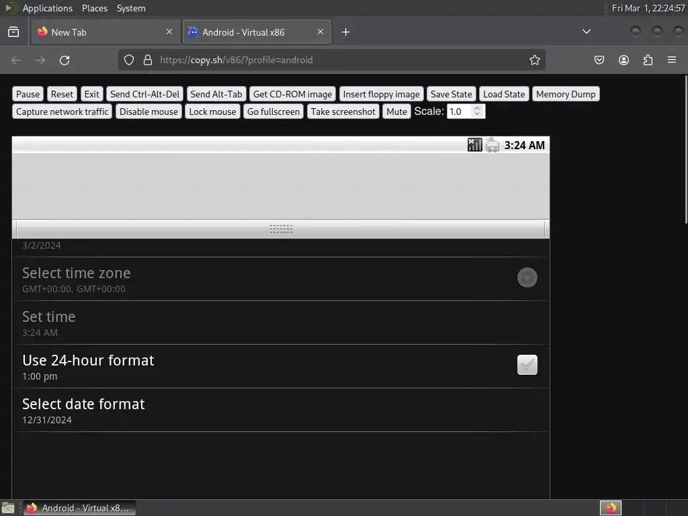This screenshot has width=688, height=516.
Task: Click the Load State button
Action: click(x=504, y=94)
